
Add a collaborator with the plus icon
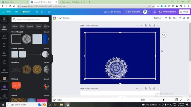[x=149, y=12]
